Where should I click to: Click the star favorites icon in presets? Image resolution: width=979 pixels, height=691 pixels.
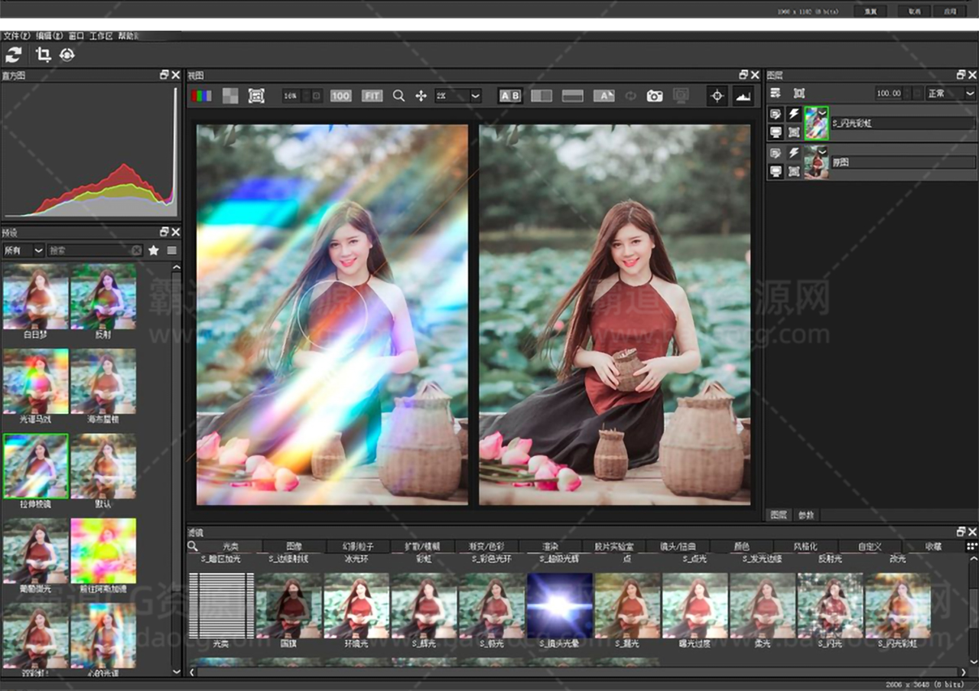click(154, 250)
